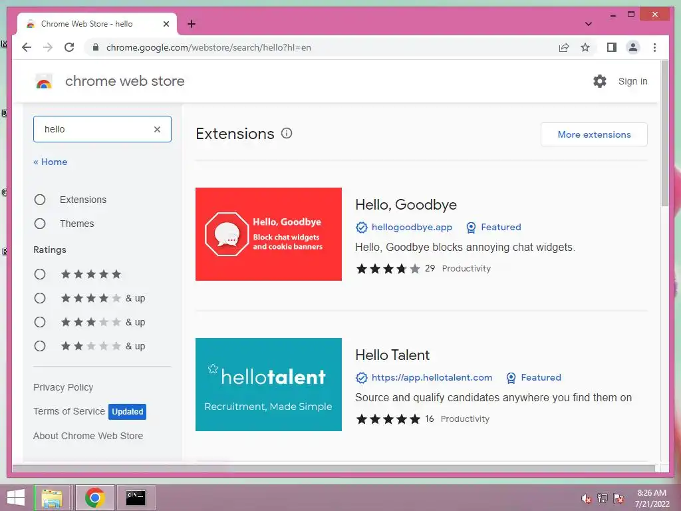Clear the search box with the X
Viewport: 681px width, 511px height.
pyautogui.click(x=157, y=129)
